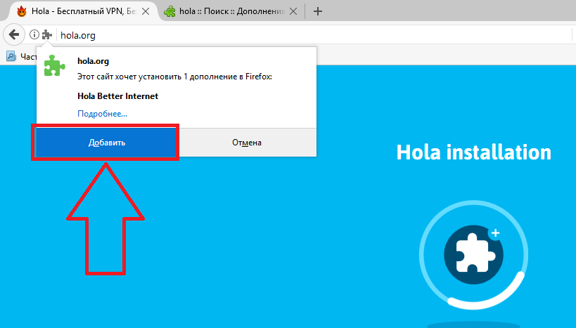Open a new tab with the plus button
This screenshot has height=328, width=576.
[318, 11]
